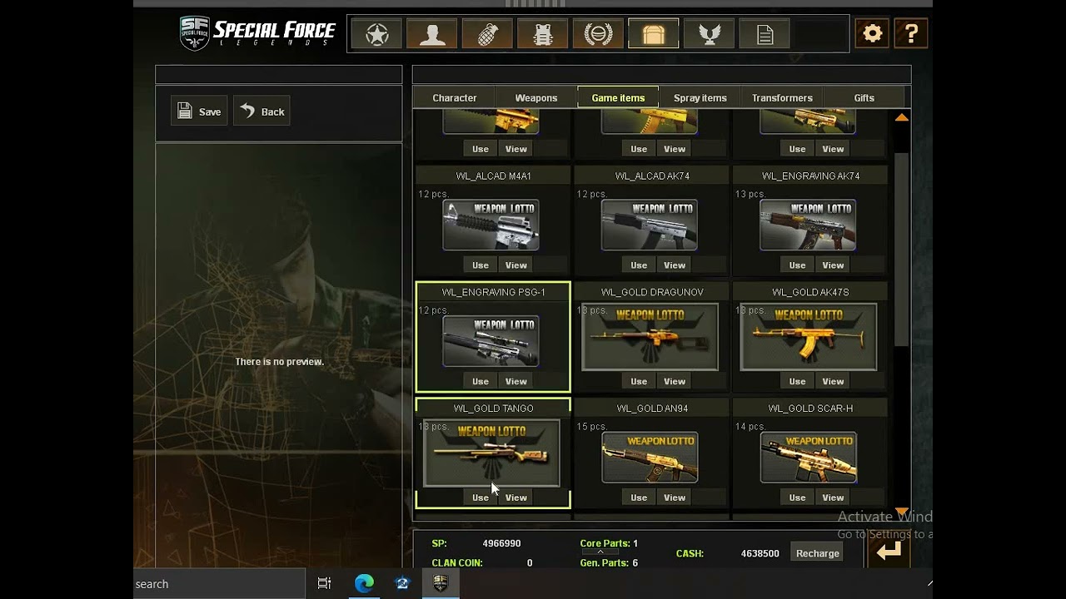The image size is (1066, 599).
Task: Open the star rank icon in top navigation
Action: coord(376,34)
